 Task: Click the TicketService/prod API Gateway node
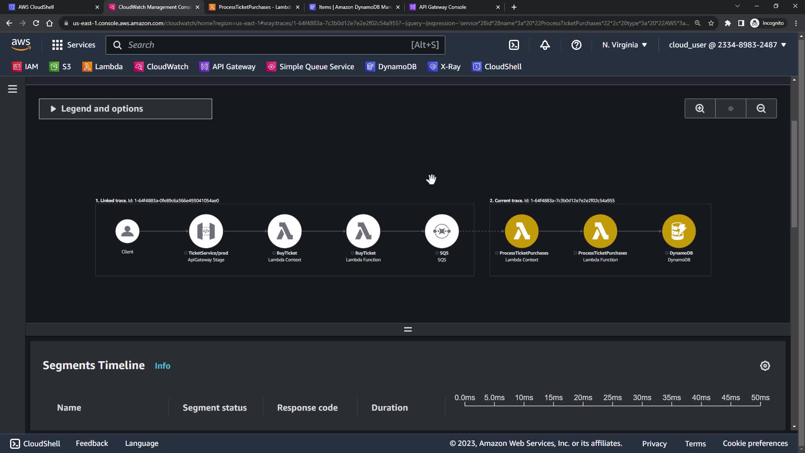(206, 231)
